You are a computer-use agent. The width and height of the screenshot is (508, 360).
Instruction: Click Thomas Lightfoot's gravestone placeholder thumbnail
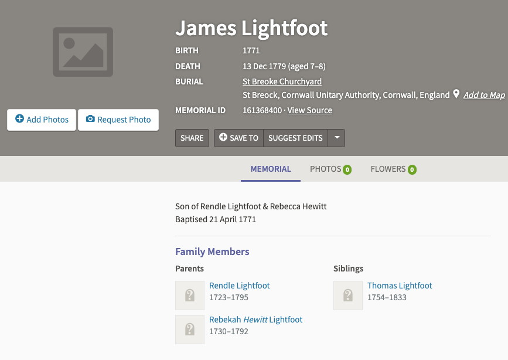[348, 296]
